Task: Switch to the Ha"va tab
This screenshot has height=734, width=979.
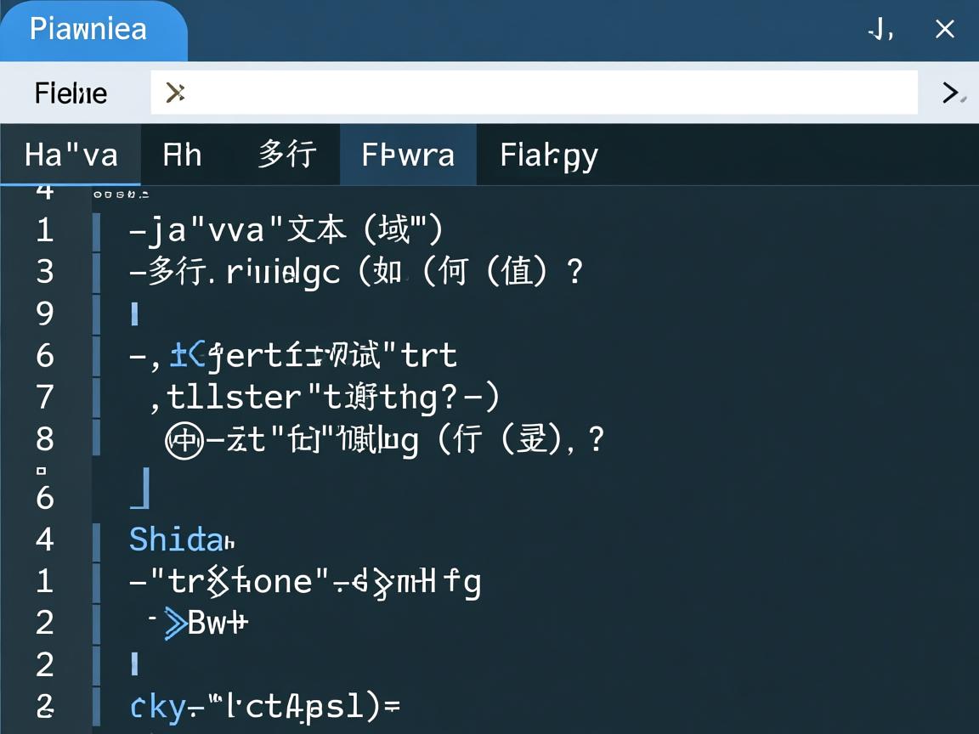Action: click(71, 155)
